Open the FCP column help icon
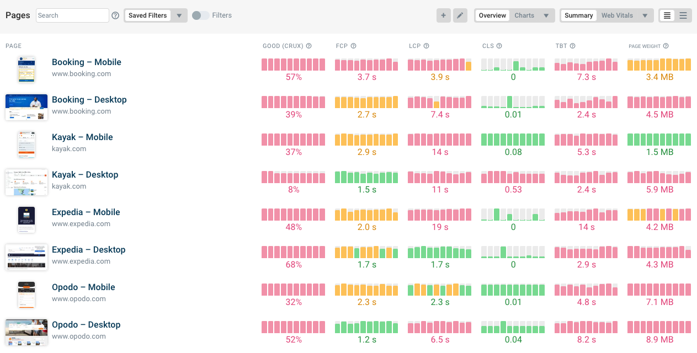Screen dimensions: 697x353 [x=354, y=46]
